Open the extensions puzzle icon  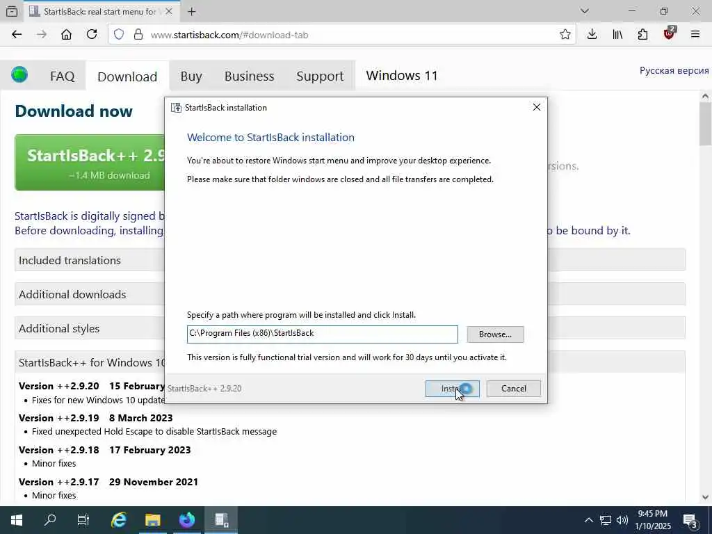pos(642,35)
